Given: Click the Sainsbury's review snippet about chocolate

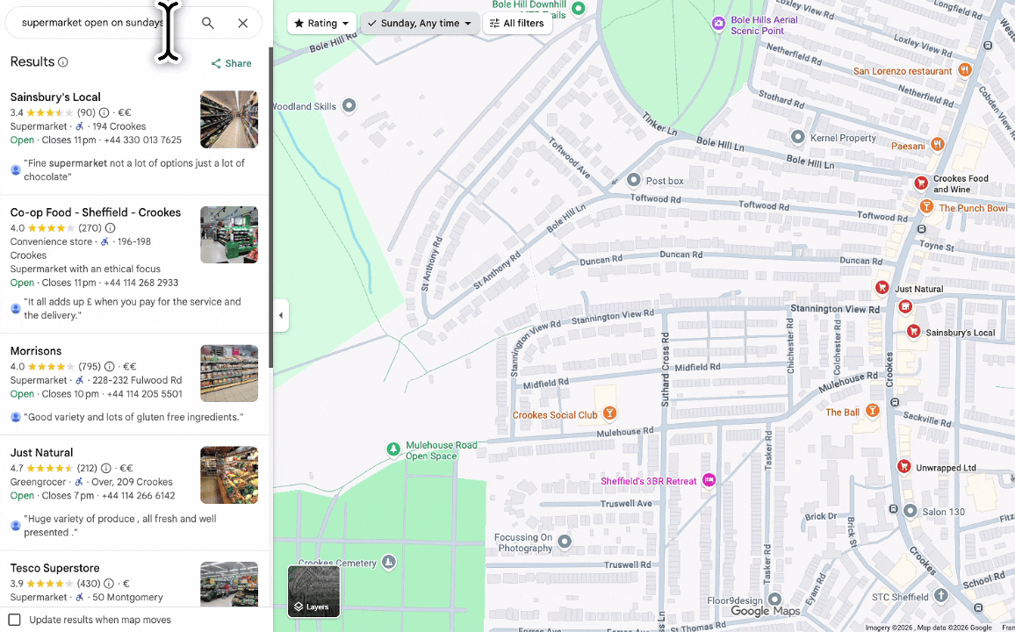Looking at the screenshot, I should click(134, 170).
